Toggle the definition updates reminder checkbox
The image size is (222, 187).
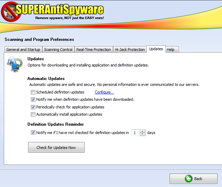coord(33,133)
